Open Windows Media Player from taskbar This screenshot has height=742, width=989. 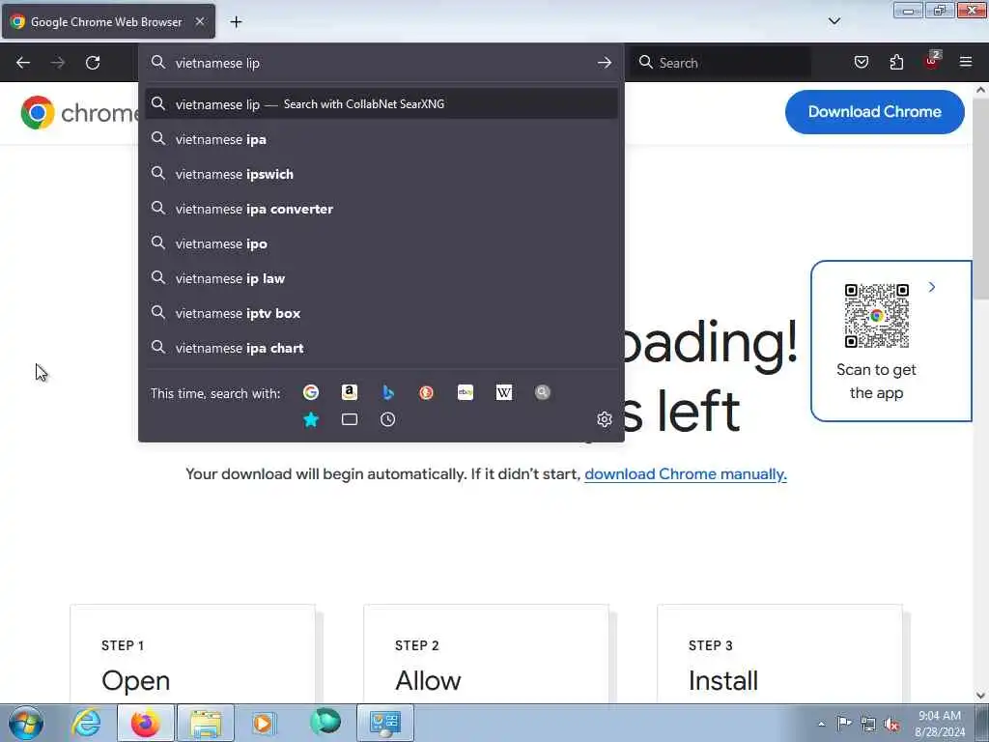coord(263,723)
